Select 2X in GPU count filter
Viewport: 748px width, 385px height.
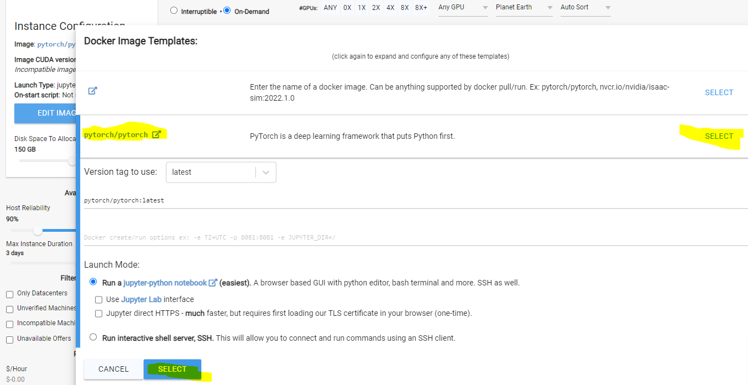(x=376, y=8)
